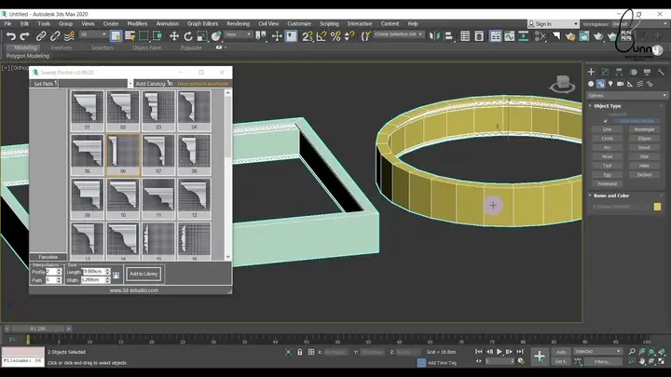Switch to the Freeform ribbon tab
The width and height of the screenshot is (671, 377).
(x=62, y=47)
